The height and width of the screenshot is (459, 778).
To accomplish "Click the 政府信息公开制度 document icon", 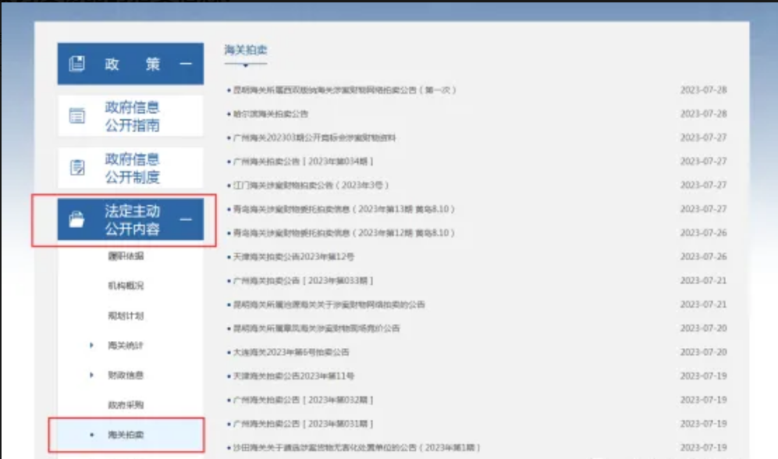I will pos(77,167).
